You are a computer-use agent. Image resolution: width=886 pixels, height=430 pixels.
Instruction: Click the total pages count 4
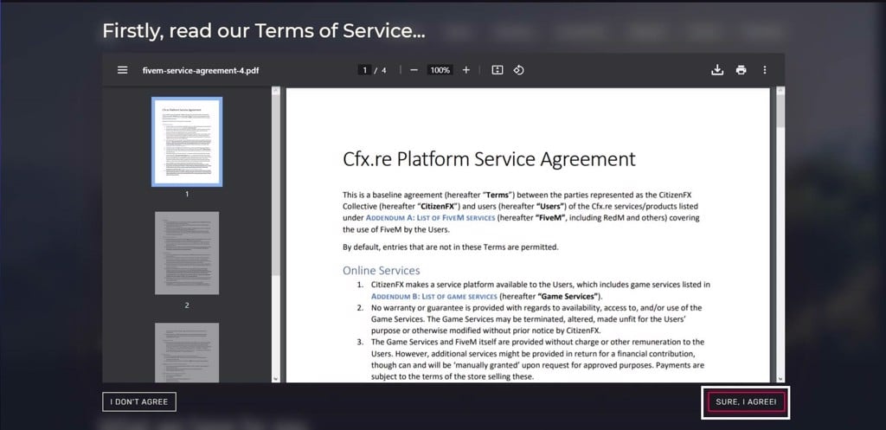click(384, 70)
